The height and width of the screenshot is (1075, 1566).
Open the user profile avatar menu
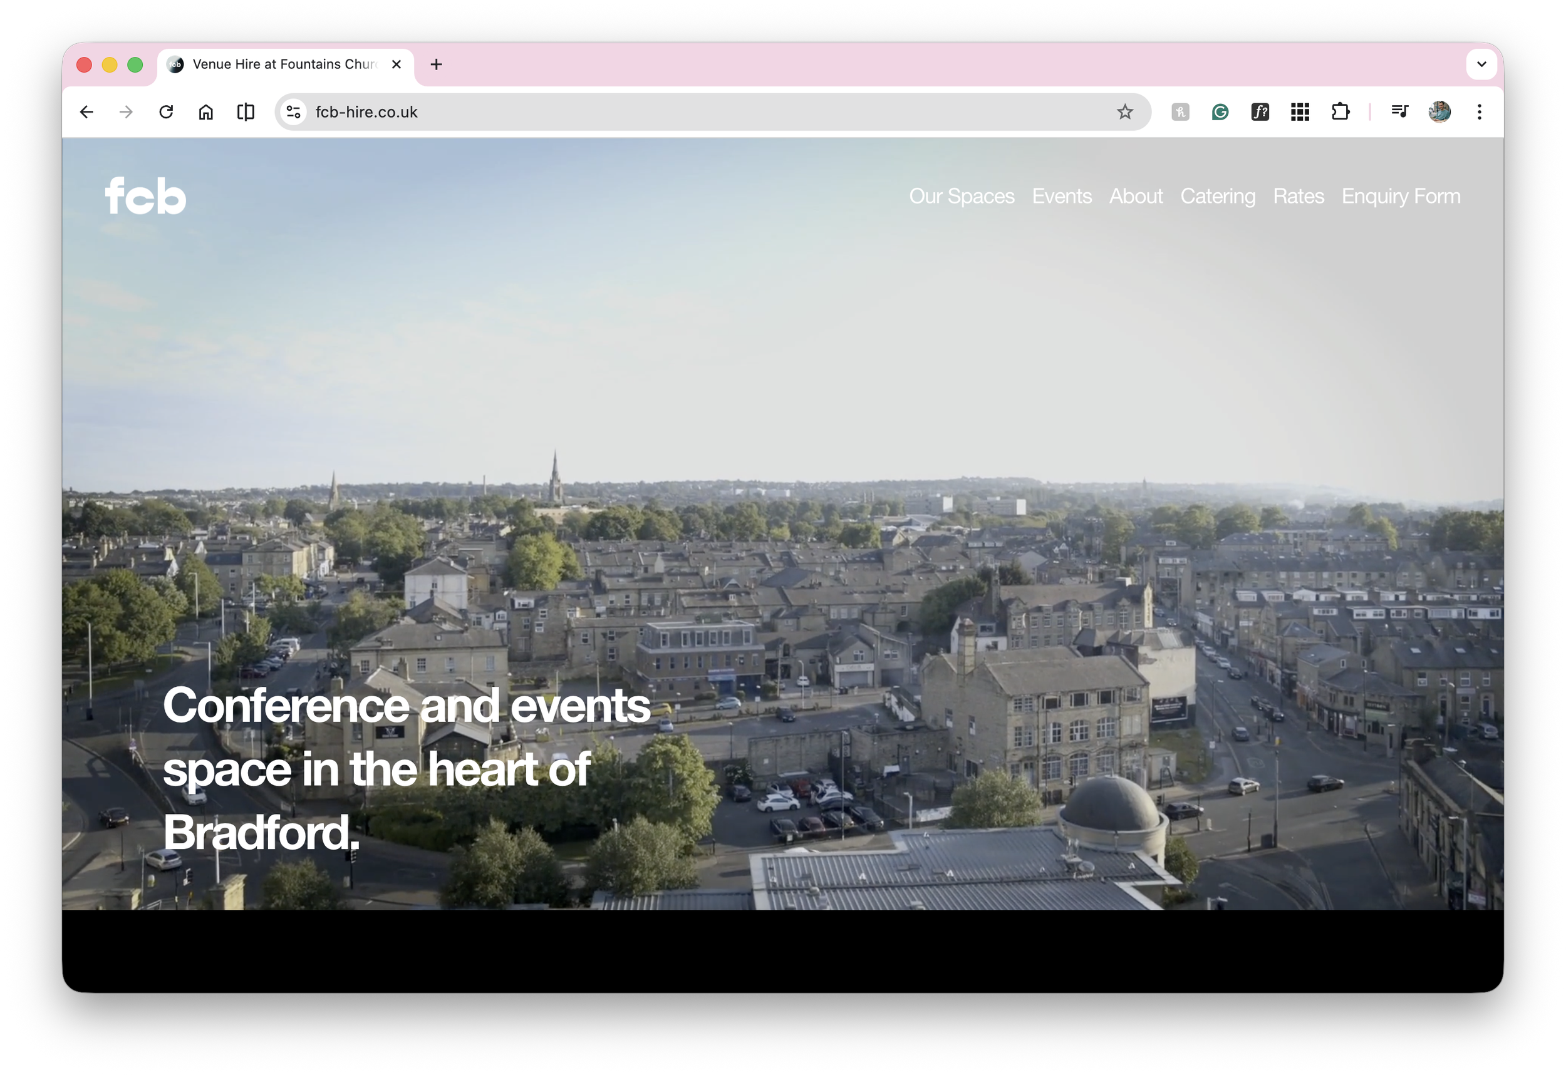point(1439,112)
